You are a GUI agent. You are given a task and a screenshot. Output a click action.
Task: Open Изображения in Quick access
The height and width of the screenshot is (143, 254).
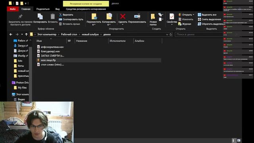[x=21, y=56]
